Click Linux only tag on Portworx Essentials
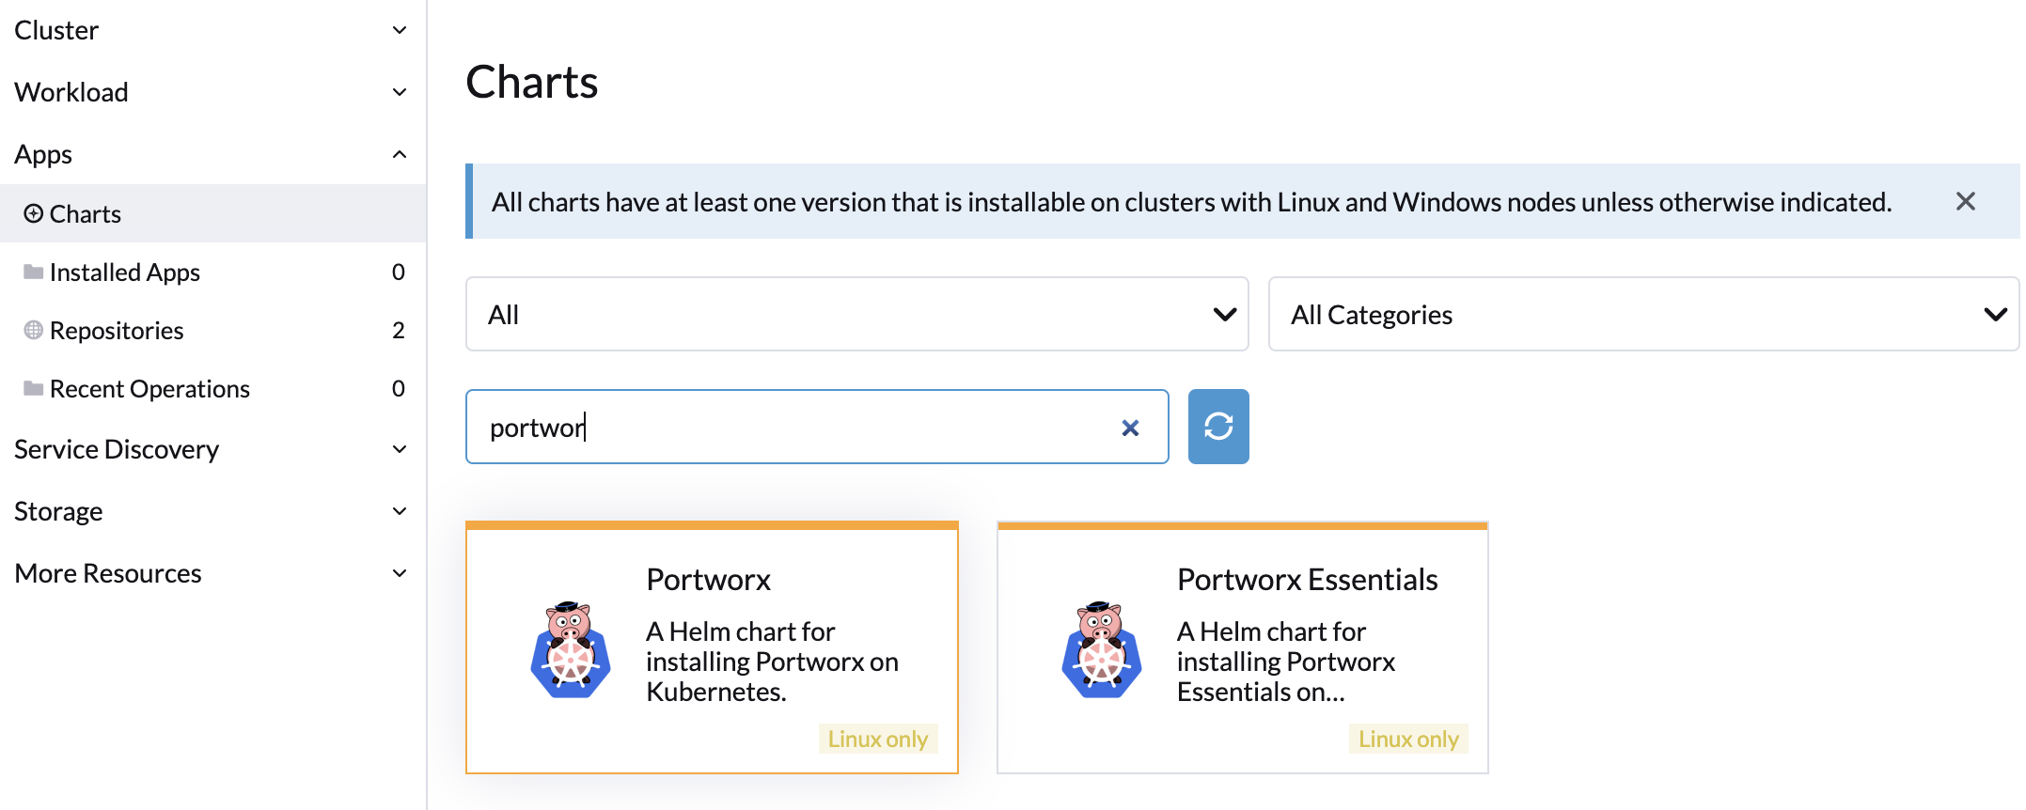Image resolution: width=2026 pixels, height=810 pixels. click(1408, 739)
